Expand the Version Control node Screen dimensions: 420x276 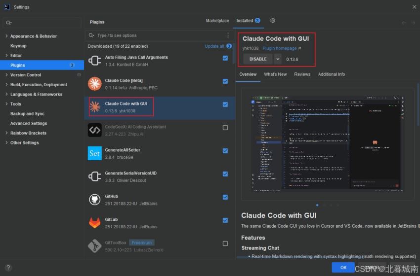[6, 75]
